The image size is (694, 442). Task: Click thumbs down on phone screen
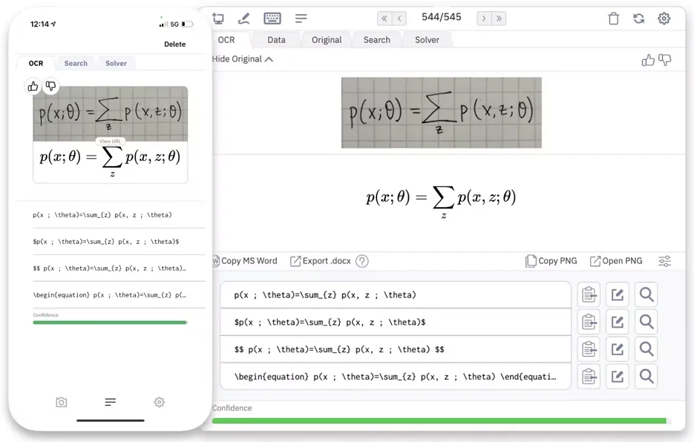pyautogui.click(x=51, y=86)
